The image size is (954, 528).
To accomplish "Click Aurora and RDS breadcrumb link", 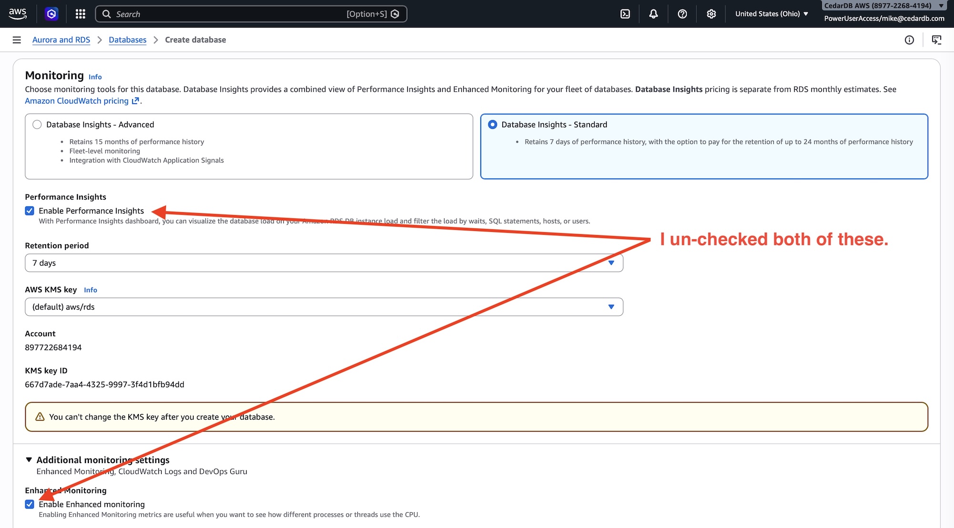I will tap(61, 40).
